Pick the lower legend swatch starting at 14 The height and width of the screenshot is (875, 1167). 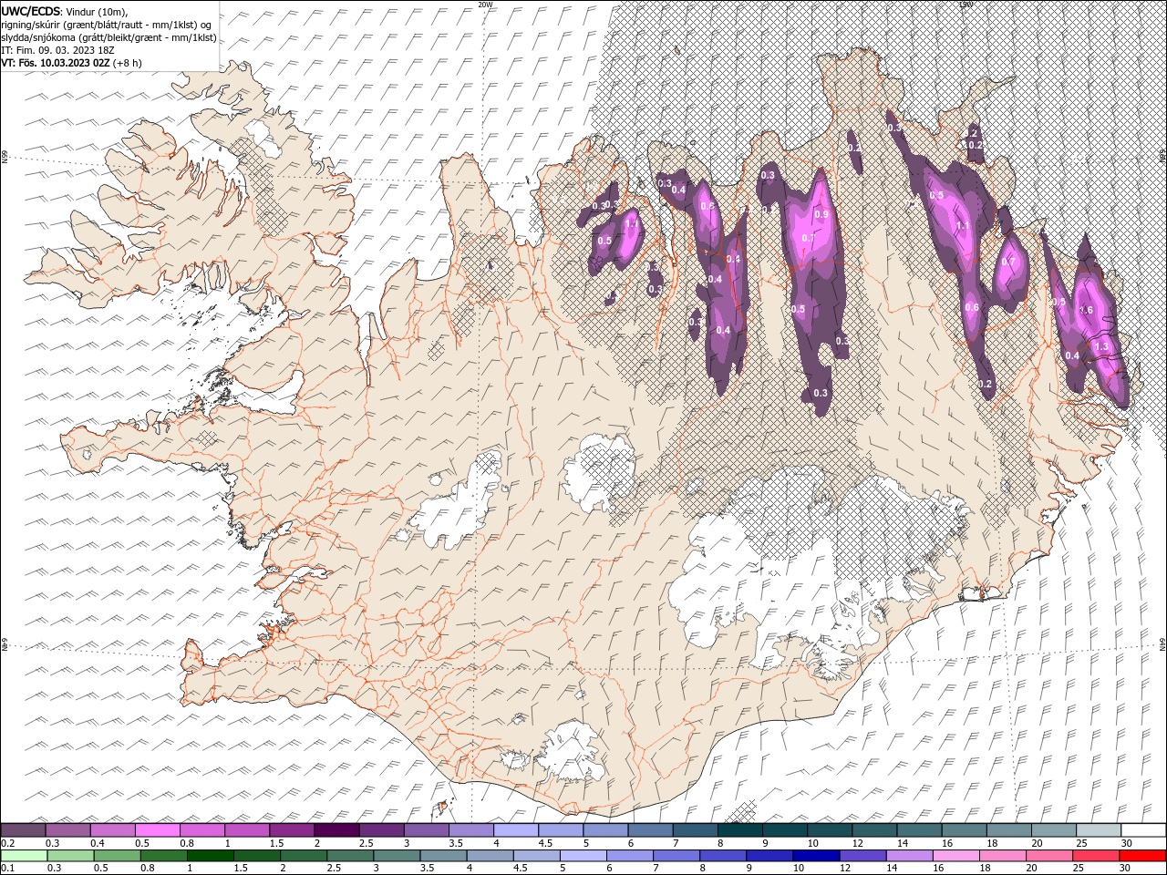pos(909,856)
